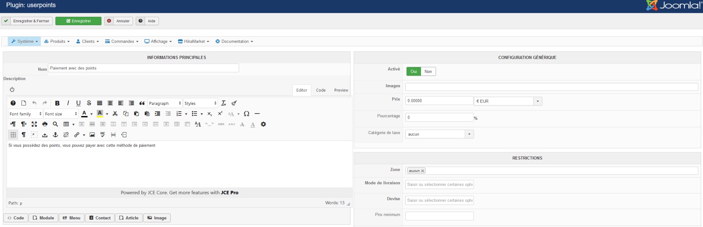The image size is (703, 227).
Task: Expand the insert table dropdown arrow
Action: [x=74, y=124]
